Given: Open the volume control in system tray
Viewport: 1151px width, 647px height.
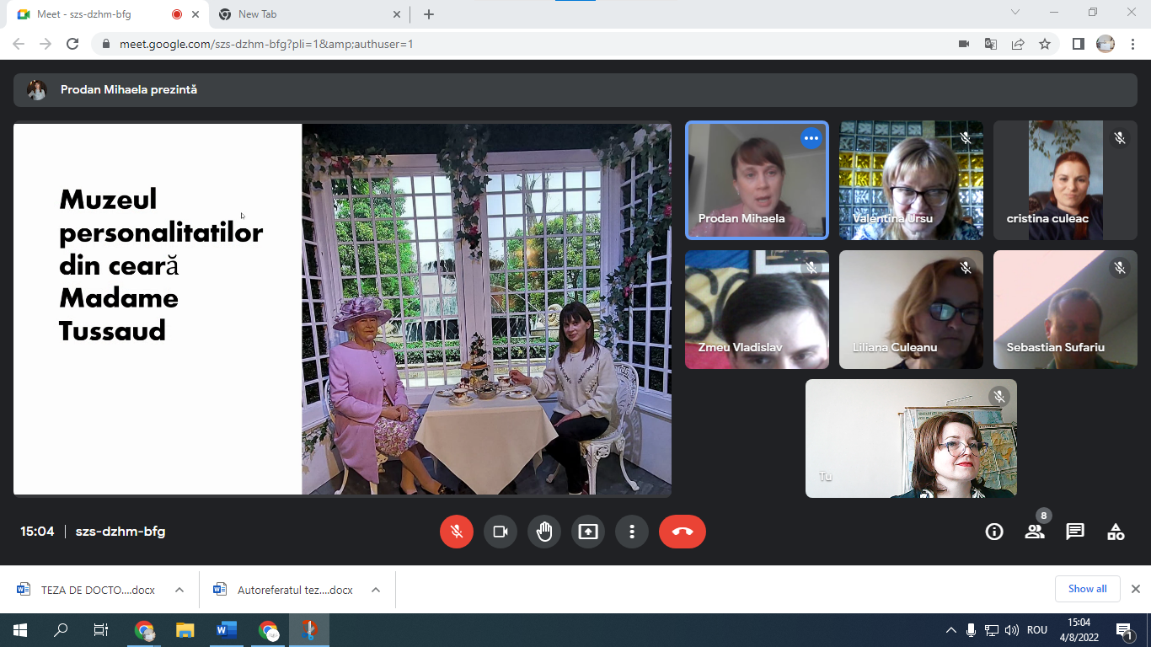Looking at the screenshot, I should (1012, 630).
